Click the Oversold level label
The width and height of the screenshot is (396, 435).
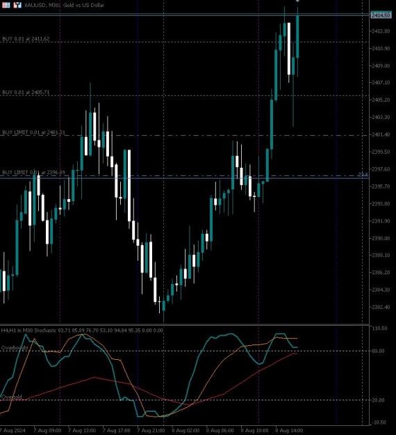[x=11, y=397]
